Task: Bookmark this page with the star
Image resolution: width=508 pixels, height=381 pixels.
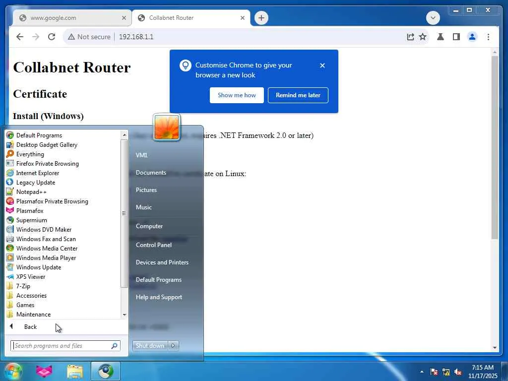Action: click(x=423, y=37)
